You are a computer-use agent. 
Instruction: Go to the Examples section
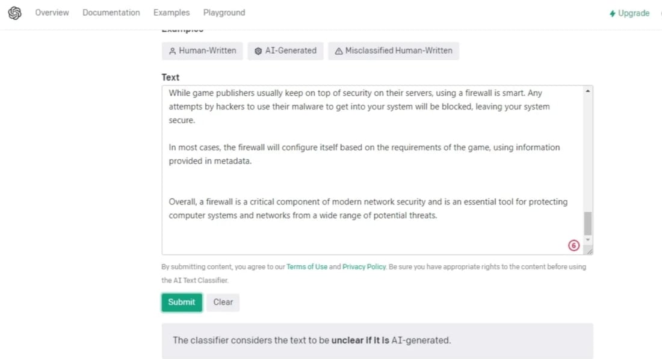pyautogui.click(x=172, y=13)
